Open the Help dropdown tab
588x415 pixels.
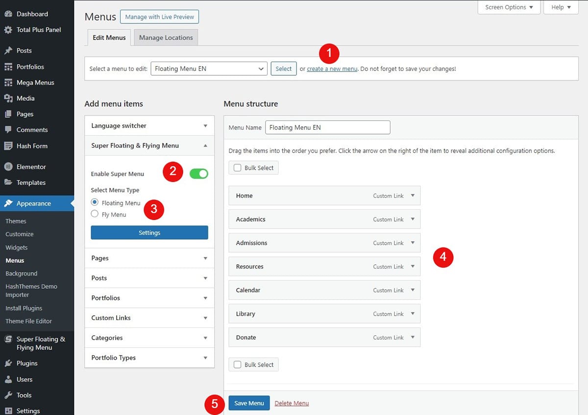click(x=561, y=7)
